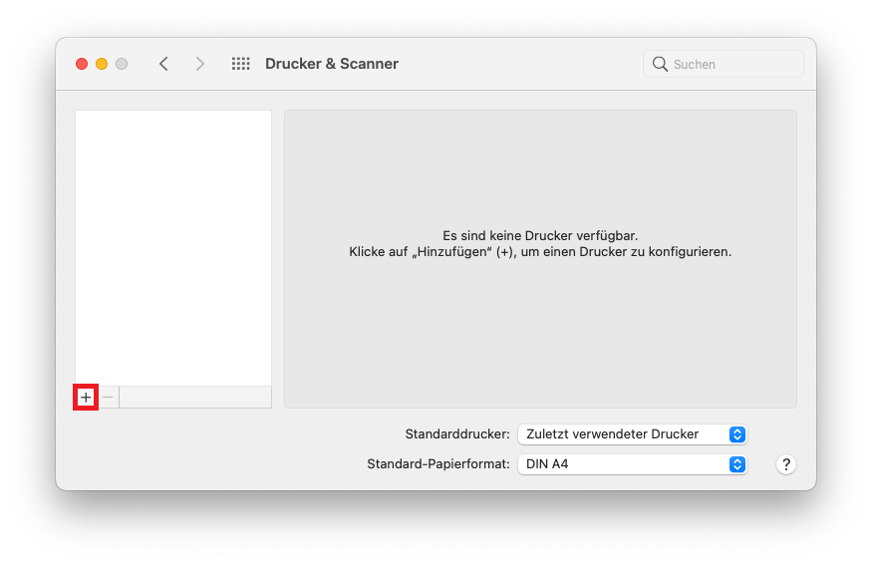This screenshot has width=872, height=564.
Task: Go forward with the right chevron
Action: [x=200, y=64]
